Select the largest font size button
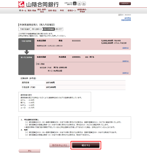Screen dimensions: 147x157 [84, 4]
